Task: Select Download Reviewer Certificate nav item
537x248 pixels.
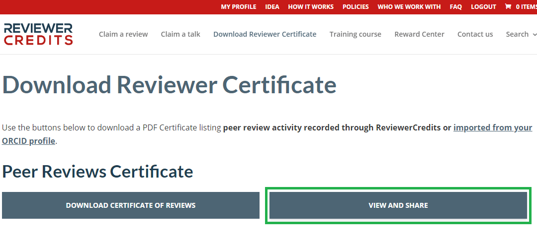Action: (x=265, y=34)
